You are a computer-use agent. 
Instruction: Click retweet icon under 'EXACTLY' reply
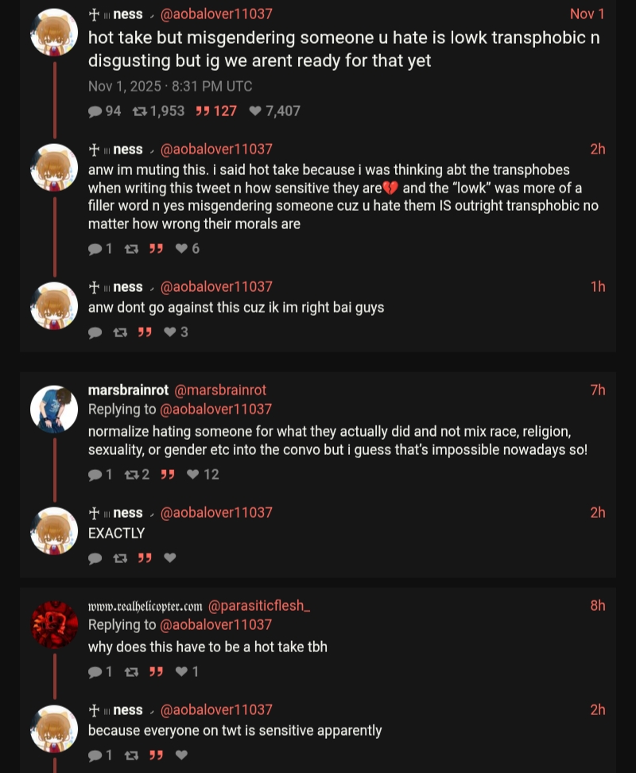[x=120, y=558]
